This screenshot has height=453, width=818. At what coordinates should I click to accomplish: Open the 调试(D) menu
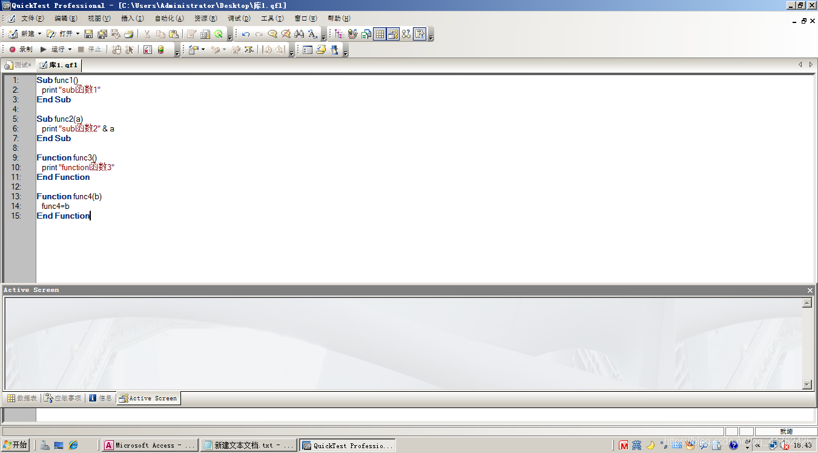tap(239, 18)
